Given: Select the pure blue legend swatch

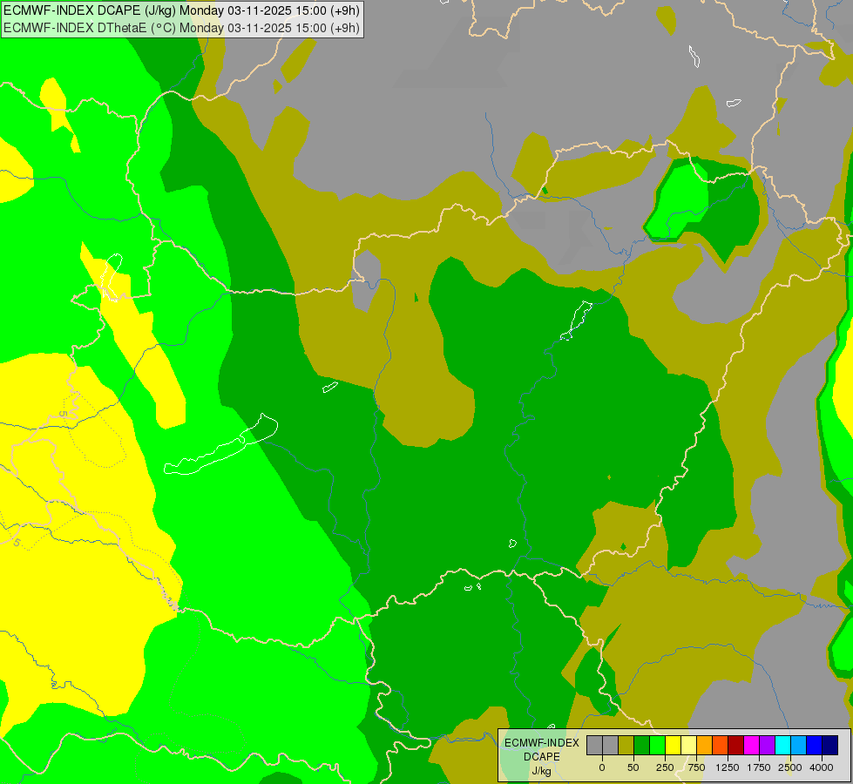Looking at the screenshot, I should (x=815, y=746).
